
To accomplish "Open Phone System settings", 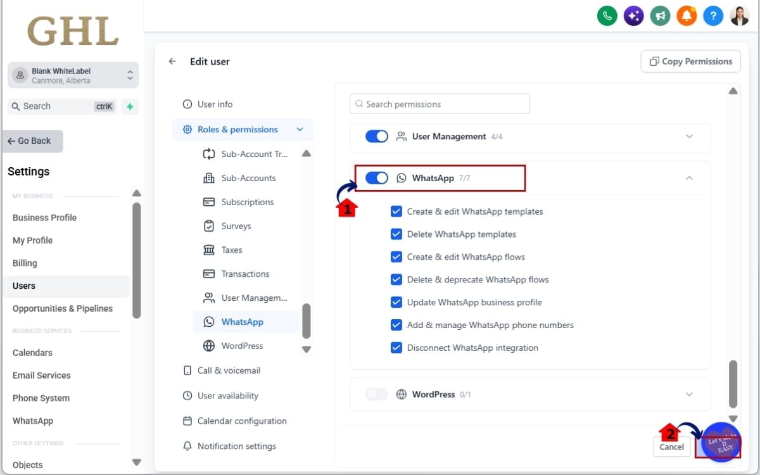I will (x=41, y=398).
